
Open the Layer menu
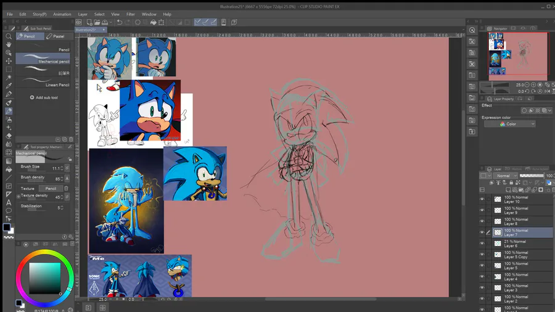click(x=83, y=14)
